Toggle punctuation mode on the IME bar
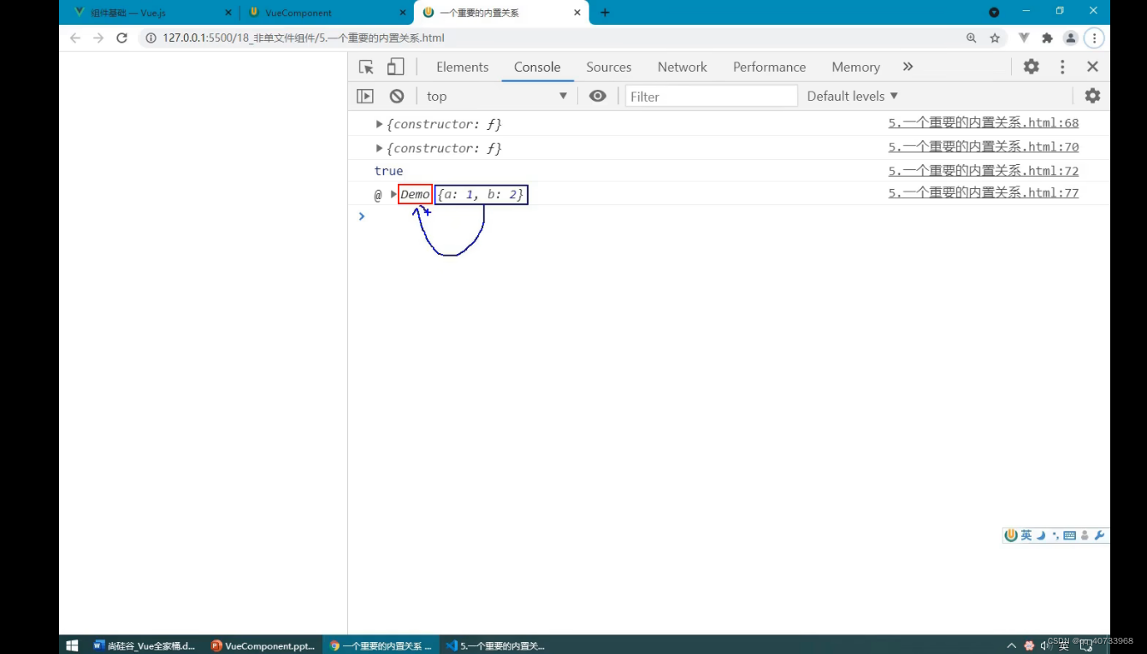Viewport: 1147px width, 654px height. tap(1055, 535)
